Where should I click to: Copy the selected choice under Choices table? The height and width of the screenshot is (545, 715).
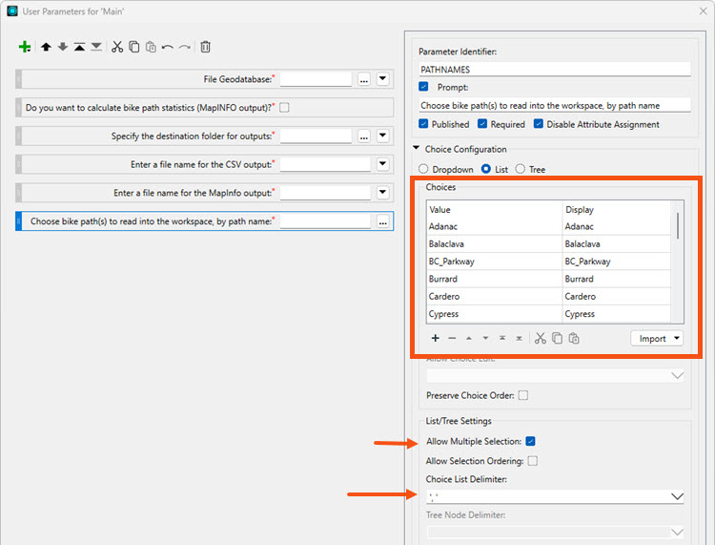pos(558,338)
